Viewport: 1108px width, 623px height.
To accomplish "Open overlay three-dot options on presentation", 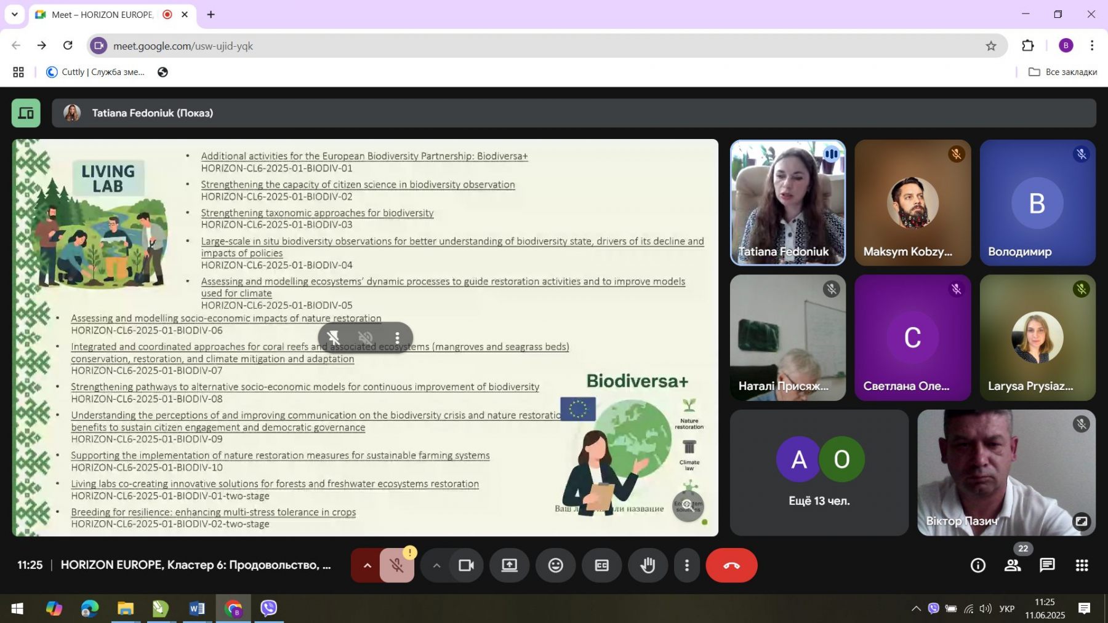I will tap(397, 338).
